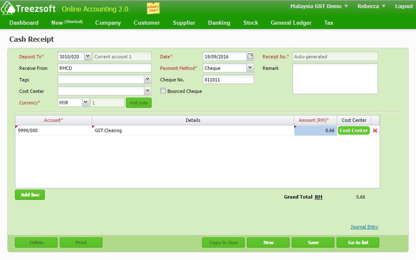
Task: Click the Save button
Action: click(313, 243)
